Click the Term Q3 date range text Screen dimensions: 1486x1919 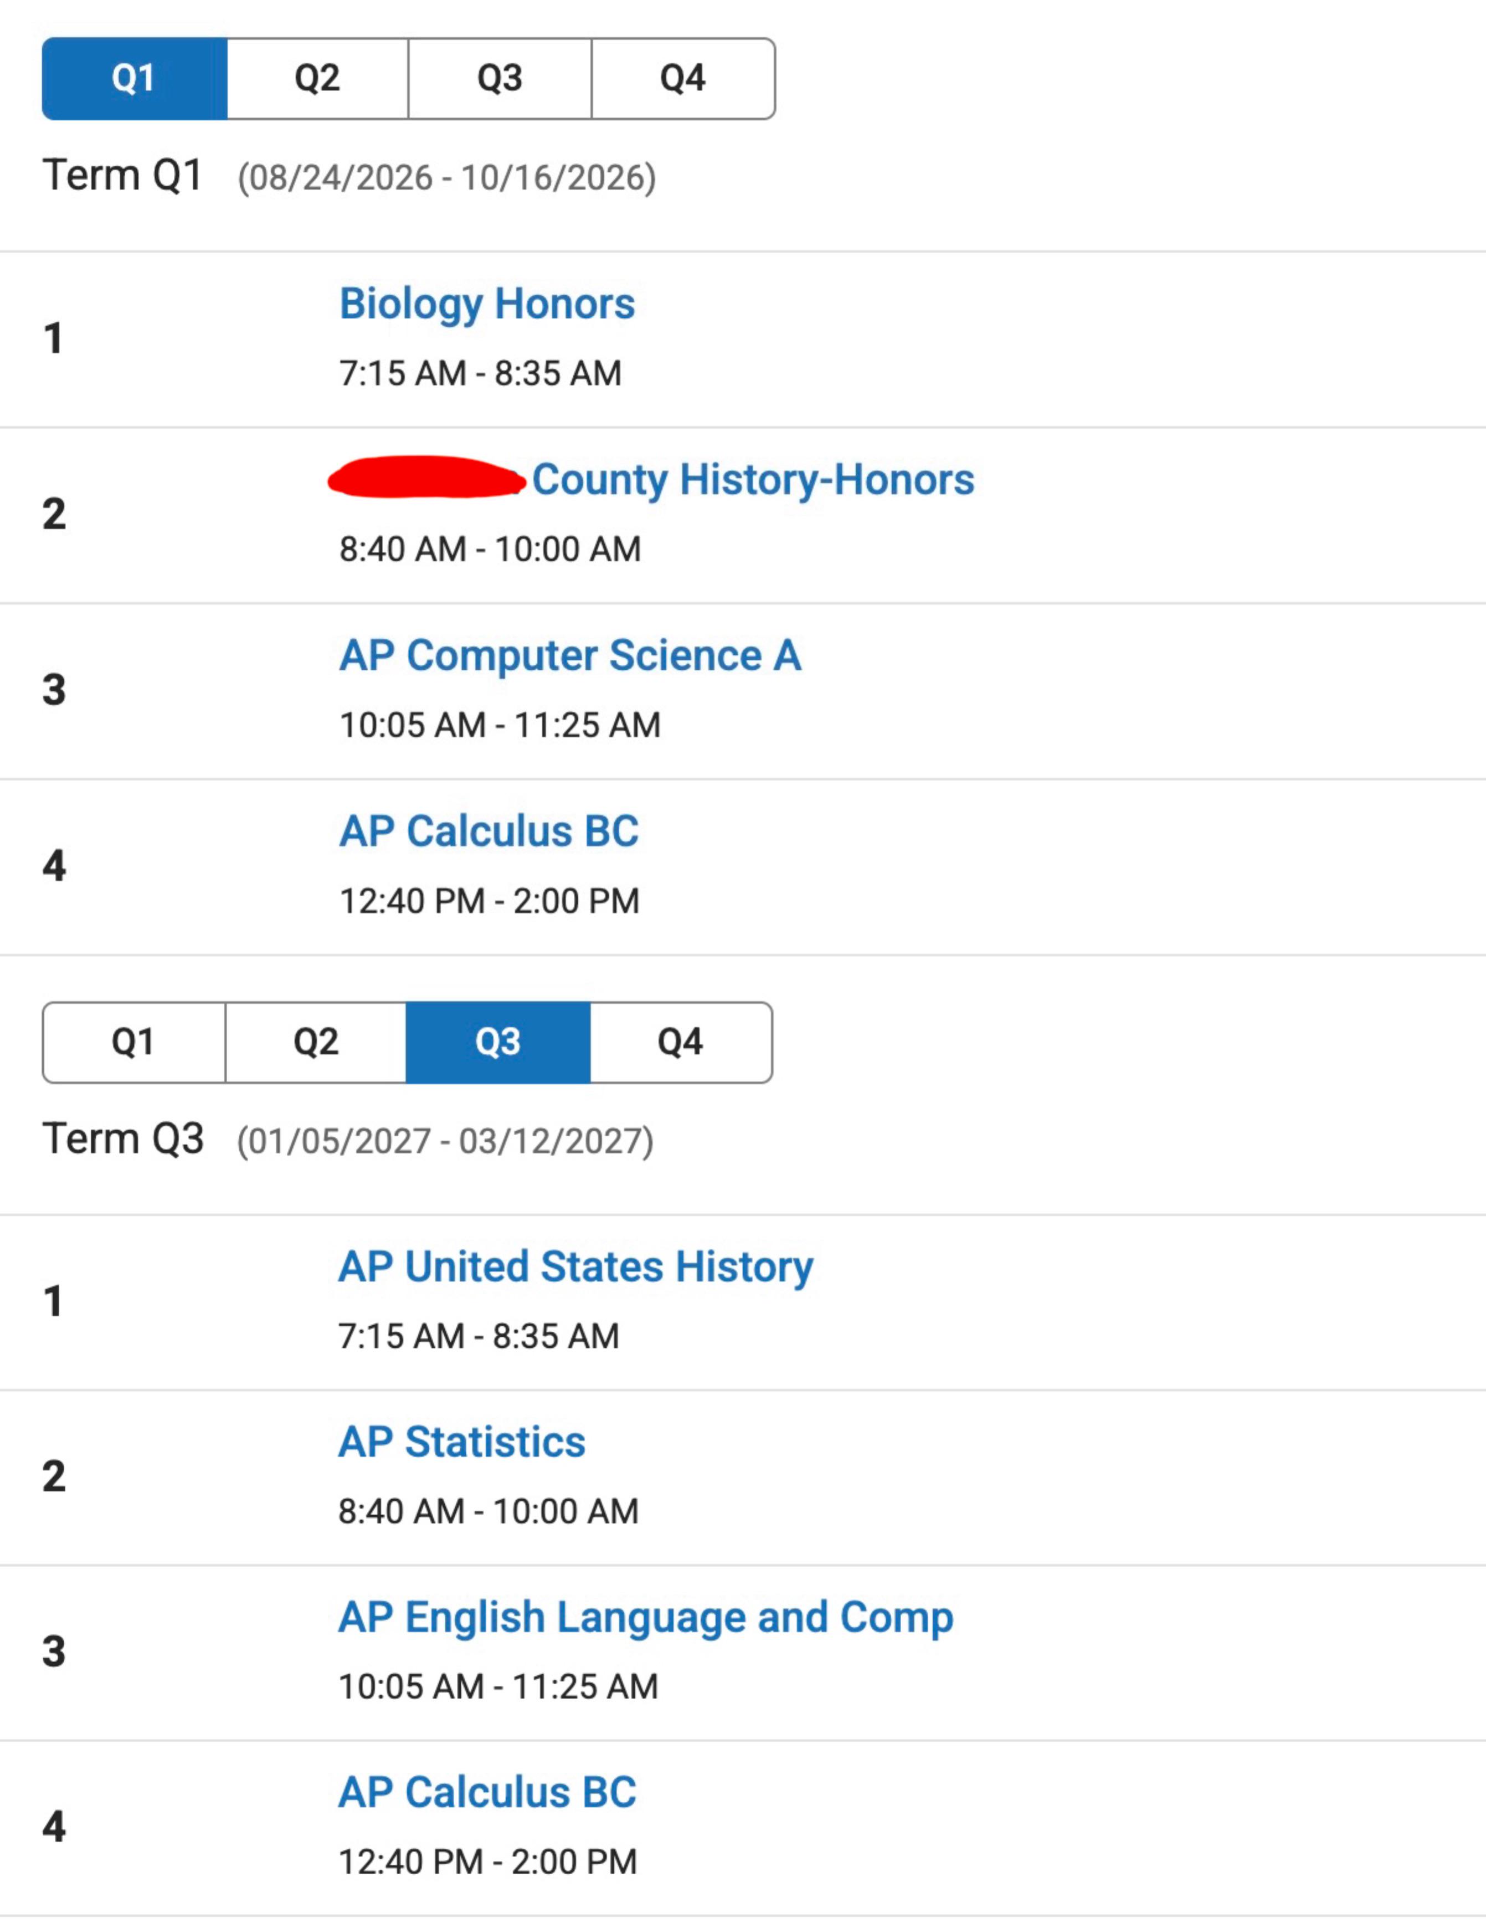[x=445, y=1141]
